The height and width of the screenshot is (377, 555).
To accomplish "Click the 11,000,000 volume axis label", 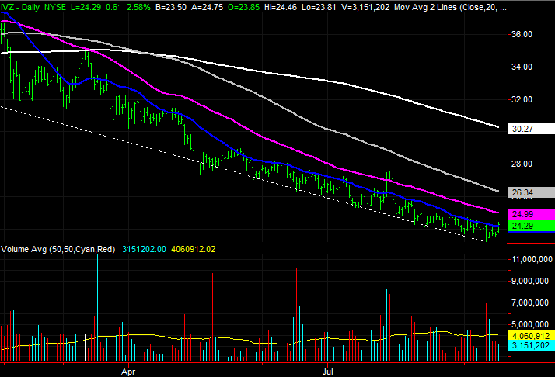I will (x=532, y=260).
